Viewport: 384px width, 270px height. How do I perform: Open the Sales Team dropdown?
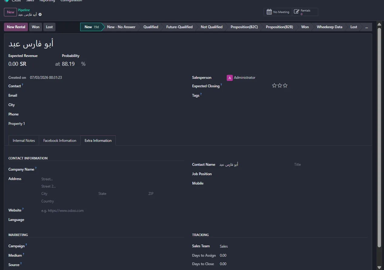293,246
